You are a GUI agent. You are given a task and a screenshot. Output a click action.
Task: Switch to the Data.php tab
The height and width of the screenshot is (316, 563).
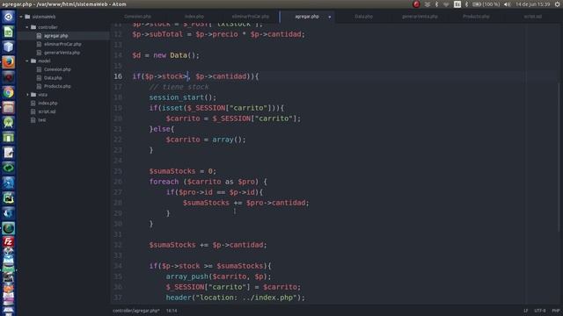pyautogui.click(x=363, y=17)
